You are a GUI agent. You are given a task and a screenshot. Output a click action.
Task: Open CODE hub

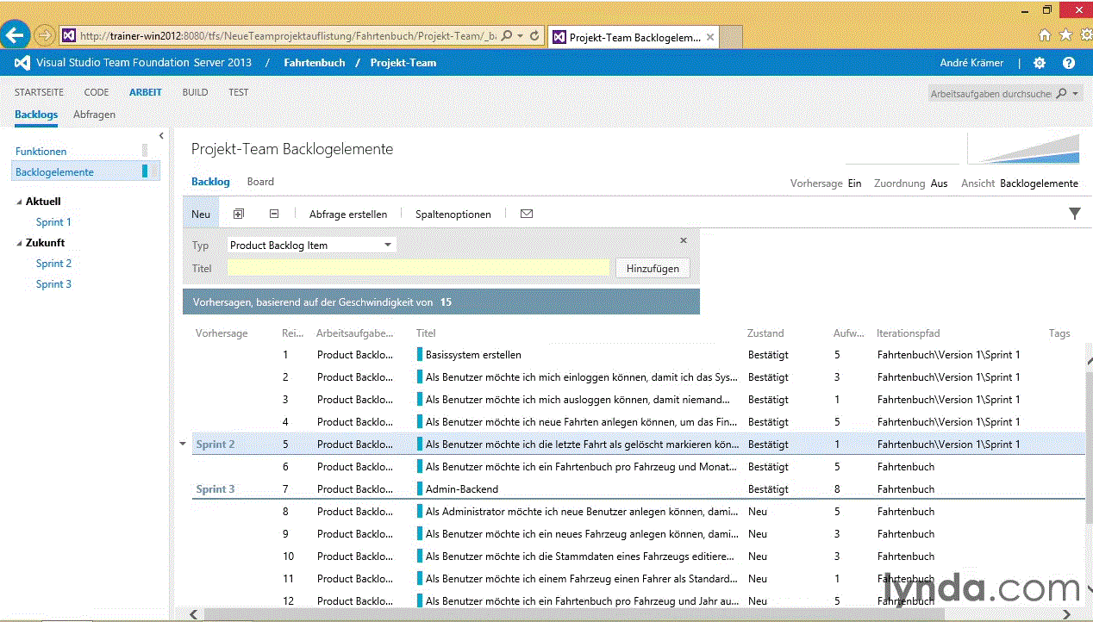[97, 92]
